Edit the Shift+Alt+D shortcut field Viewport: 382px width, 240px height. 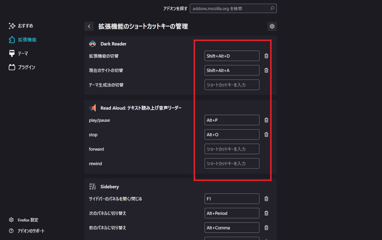click(x=232, y=56)
